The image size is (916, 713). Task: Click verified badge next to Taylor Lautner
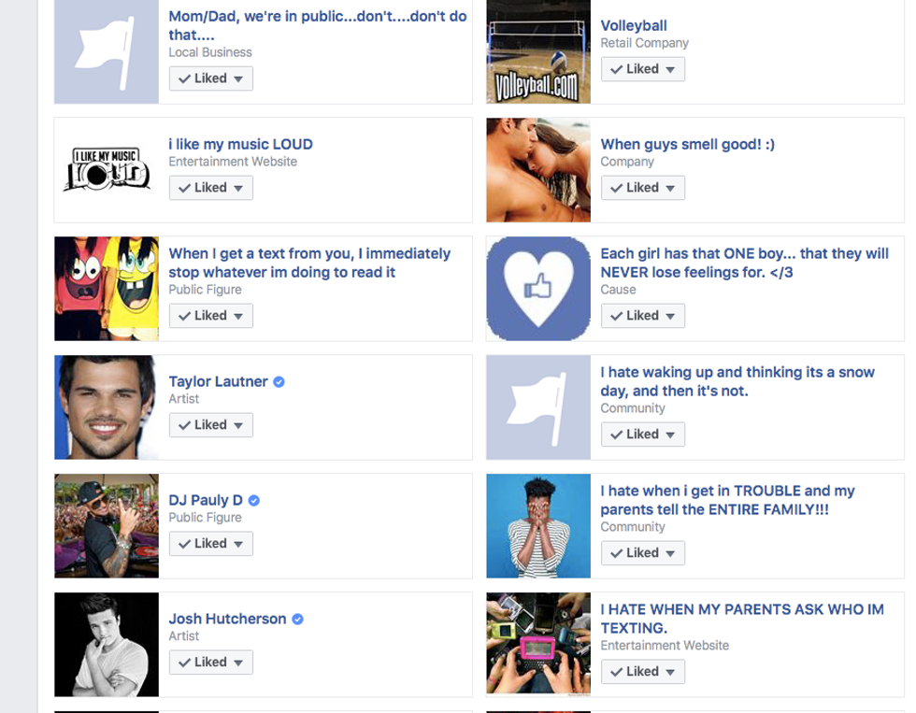point(279,382)
